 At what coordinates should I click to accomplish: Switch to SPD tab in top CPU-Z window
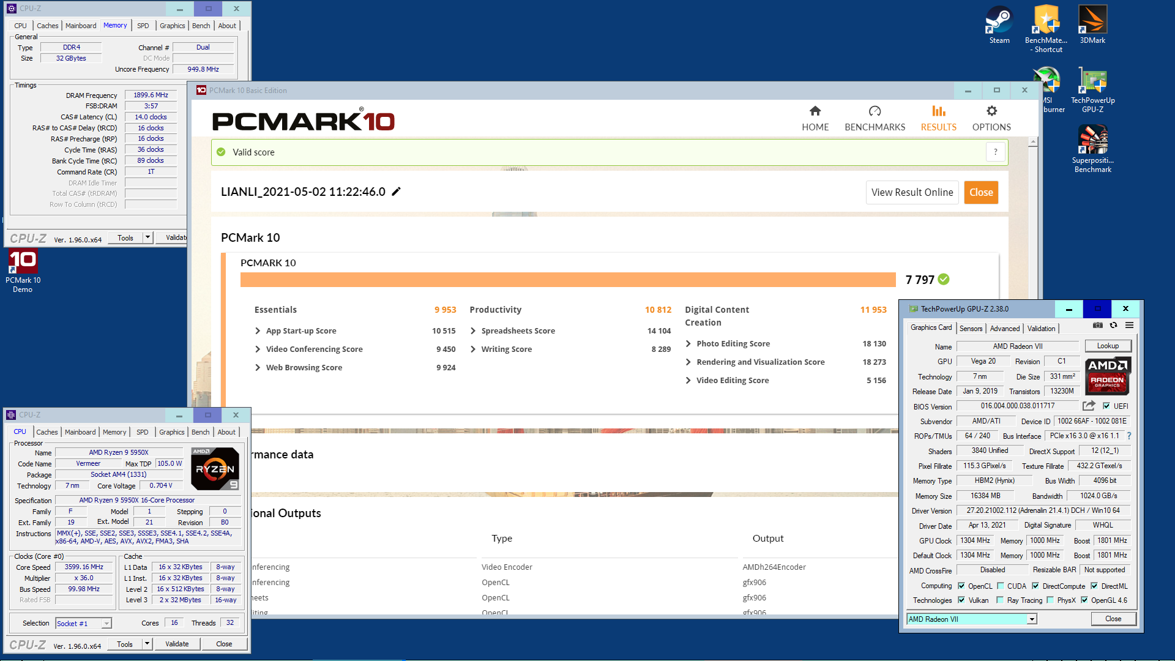pos(143,26)
